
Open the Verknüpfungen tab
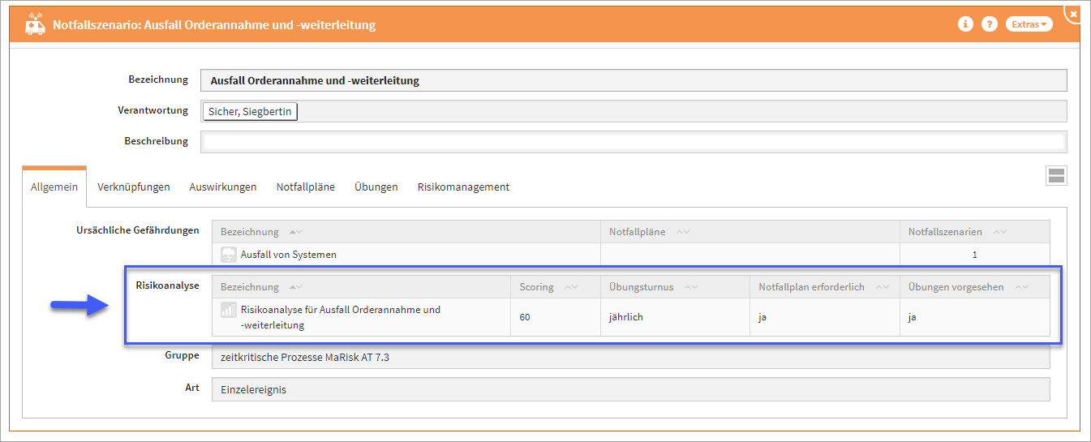134,187
